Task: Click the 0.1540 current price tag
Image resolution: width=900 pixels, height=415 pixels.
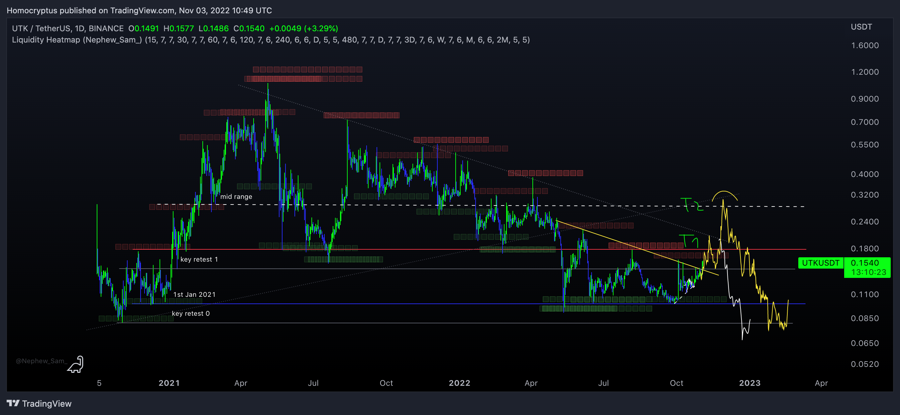Action: pos(864,263)
